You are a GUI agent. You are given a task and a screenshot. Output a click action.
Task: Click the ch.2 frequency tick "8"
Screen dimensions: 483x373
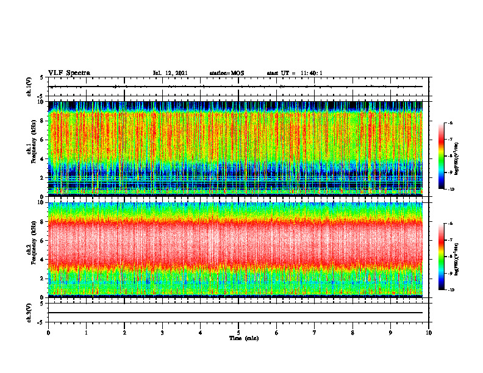pos(41,222)
